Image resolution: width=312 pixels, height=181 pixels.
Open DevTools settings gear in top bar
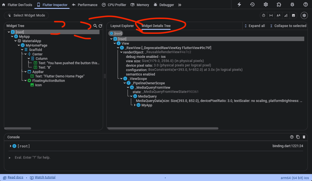266,5
